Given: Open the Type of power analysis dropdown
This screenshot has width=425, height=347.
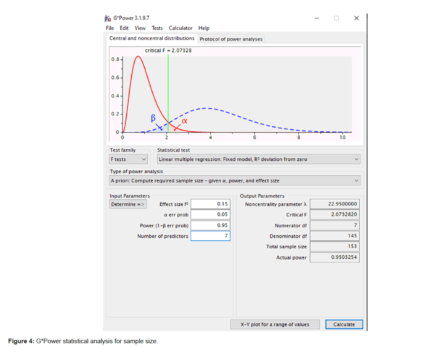Looking at the screenshot, I should [235, 181].
